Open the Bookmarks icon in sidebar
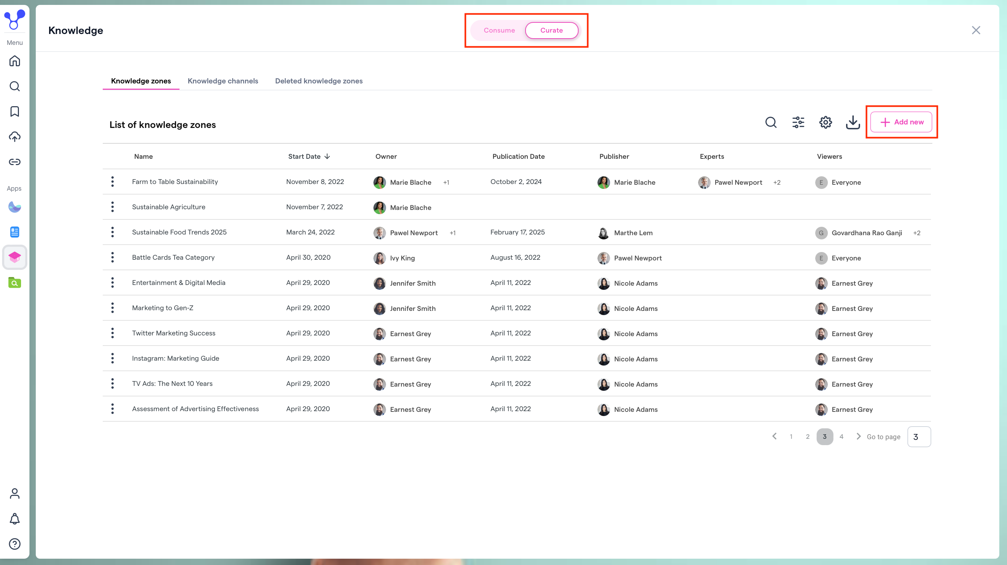This screenshot has height=565, width=1007. coord(14,111)
